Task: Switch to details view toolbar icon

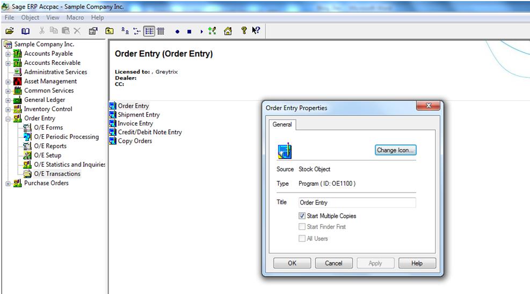Action: [161, 31]
